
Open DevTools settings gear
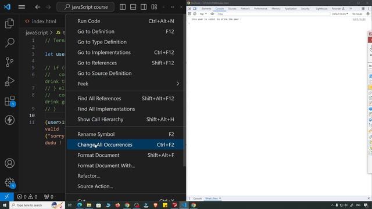363,9
